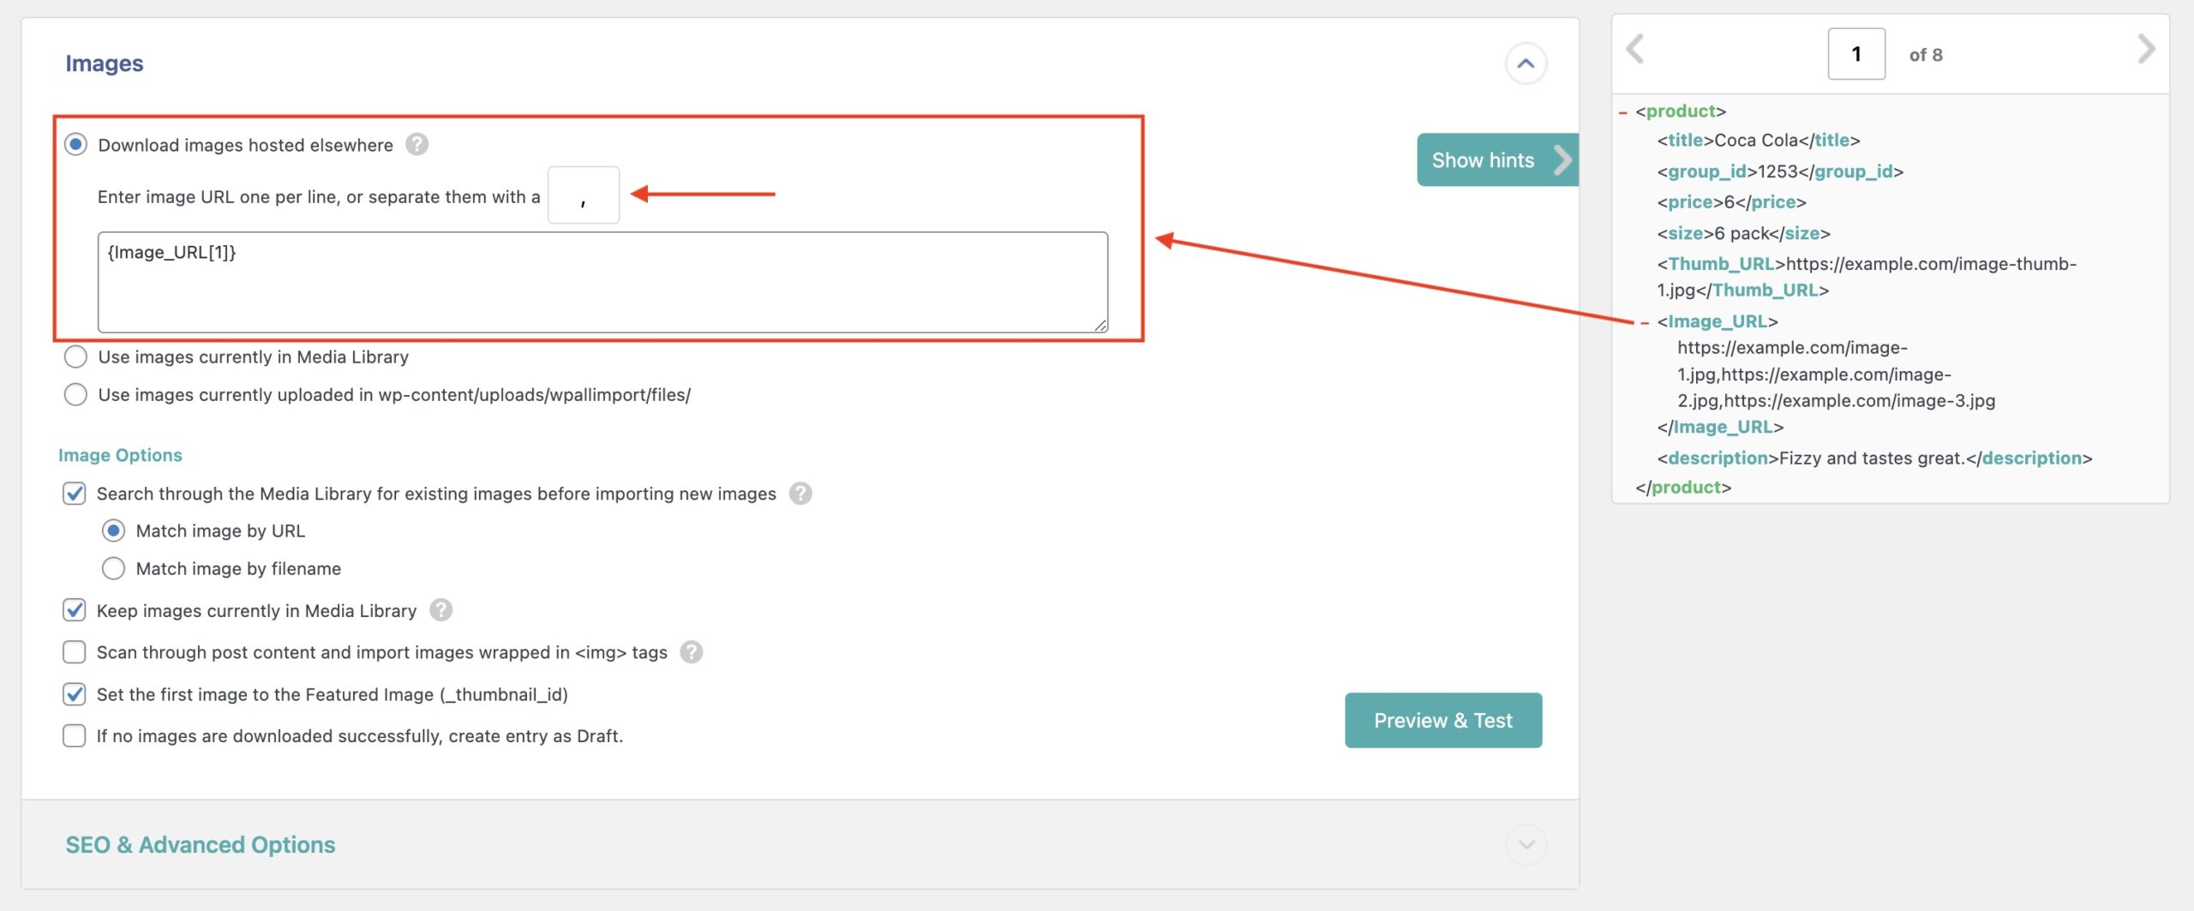This screenshot has height=911, width=2194.
Task: Collapse the Image_URL XML node
Action: [1644, 322]
